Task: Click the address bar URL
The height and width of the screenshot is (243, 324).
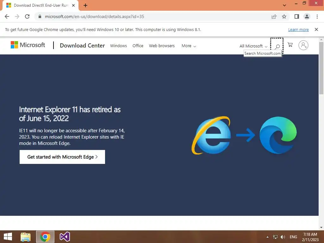Action: click(x=94, y=16)
